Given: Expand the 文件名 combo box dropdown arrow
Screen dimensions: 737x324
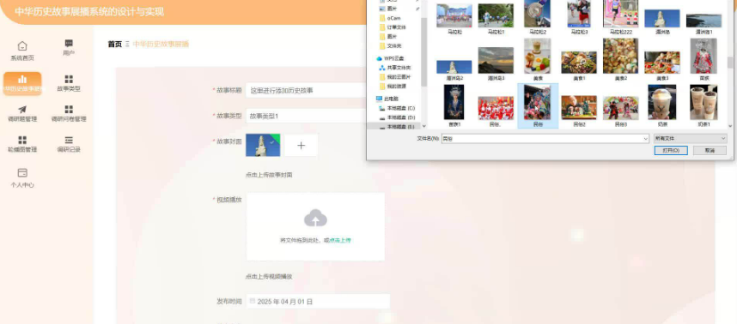Looking at the screenshot, I should [x=645, y=139].
